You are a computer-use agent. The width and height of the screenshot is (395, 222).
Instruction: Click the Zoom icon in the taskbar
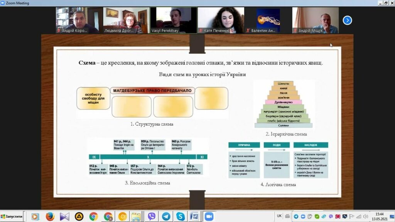pos(209,217)
